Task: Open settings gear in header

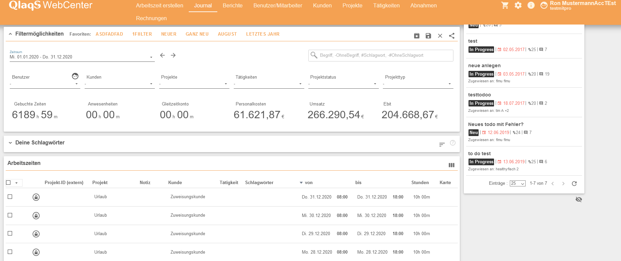Action: pos(518,5)
